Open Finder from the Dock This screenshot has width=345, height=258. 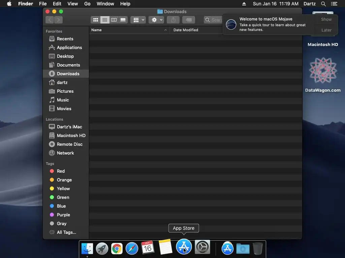click(87, 249)
